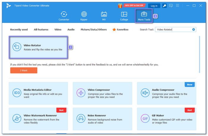Image resolution: width=208 pixels, height=136 pixels.
Task: Launch the Video Rotator tool
Action: [38, 47]
